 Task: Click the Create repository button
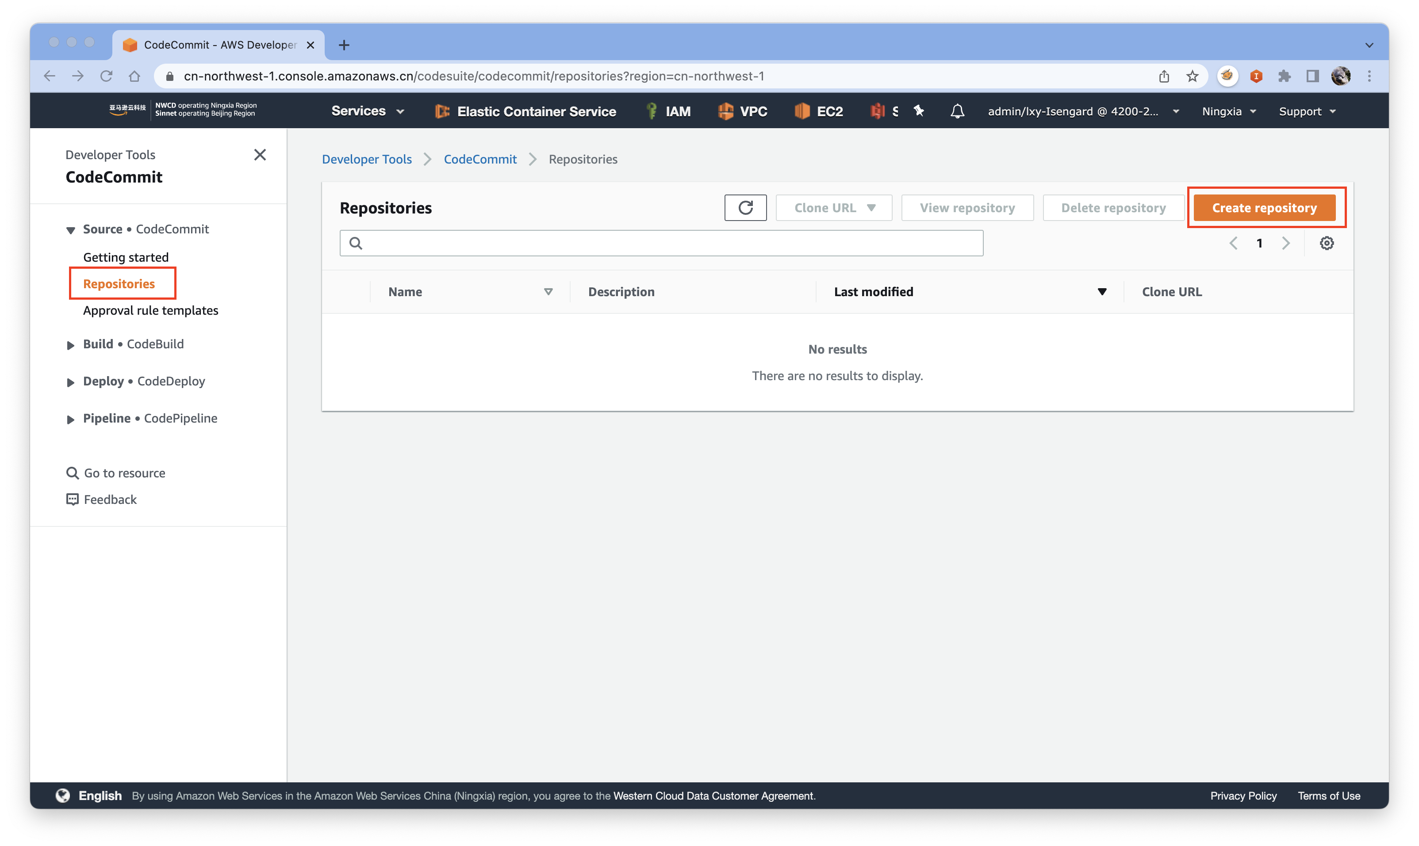click(1264, 207)
